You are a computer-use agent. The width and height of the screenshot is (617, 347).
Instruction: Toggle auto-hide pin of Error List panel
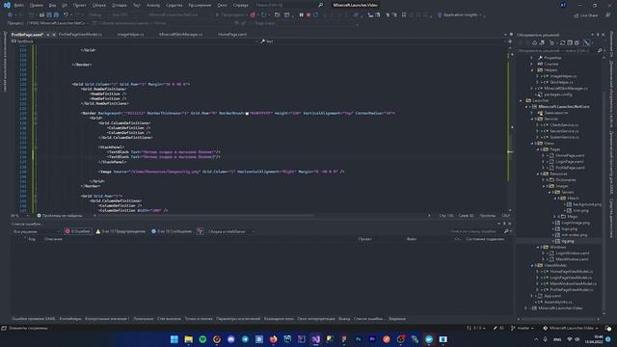coord(504,224)
